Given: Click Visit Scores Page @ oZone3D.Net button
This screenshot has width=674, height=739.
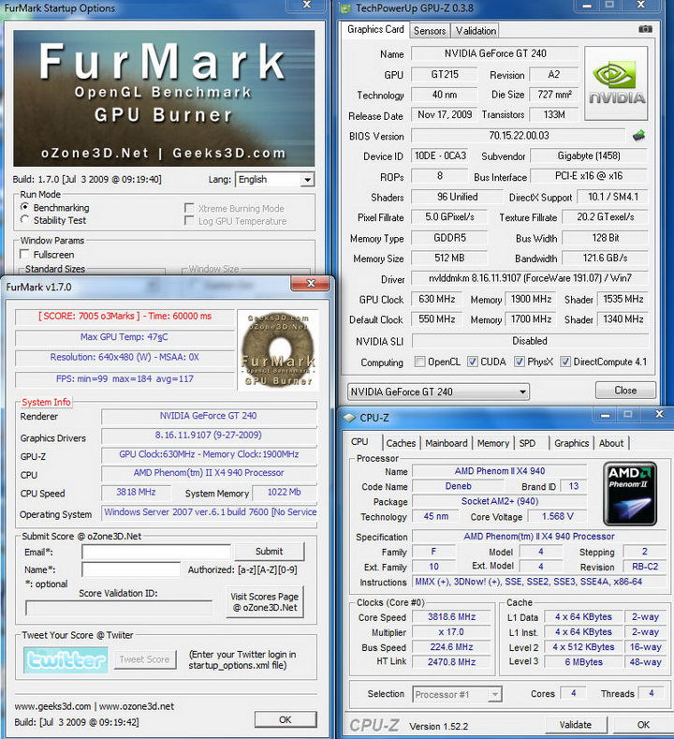Looking at the screenshot, I should click(x=265, y=602).
